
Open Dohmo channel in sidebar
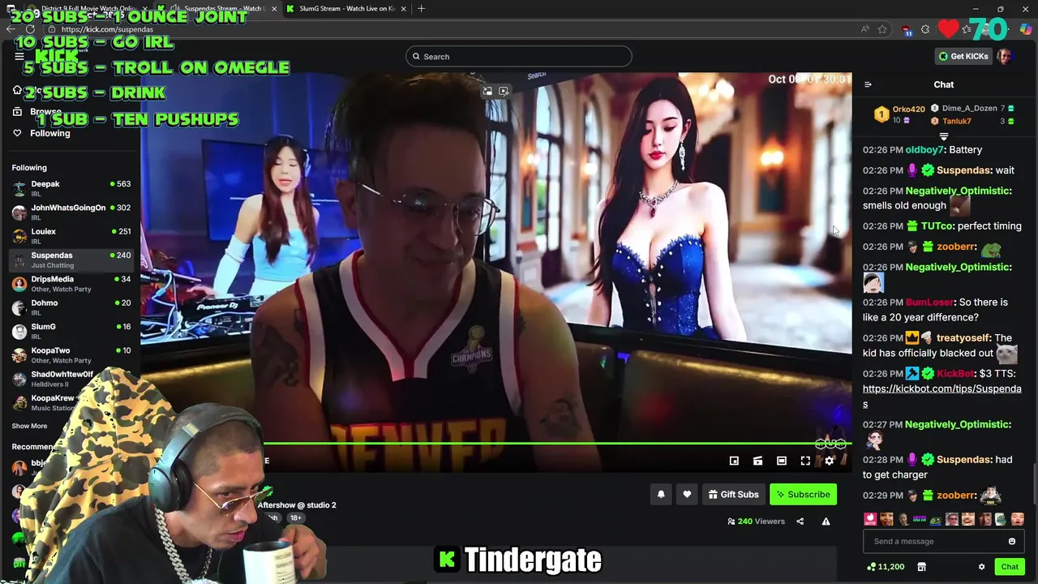click(71, 307)
